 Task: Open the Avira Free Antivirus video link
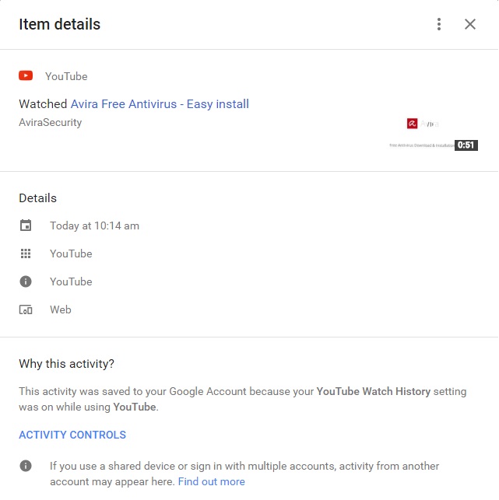pos(160,103)
